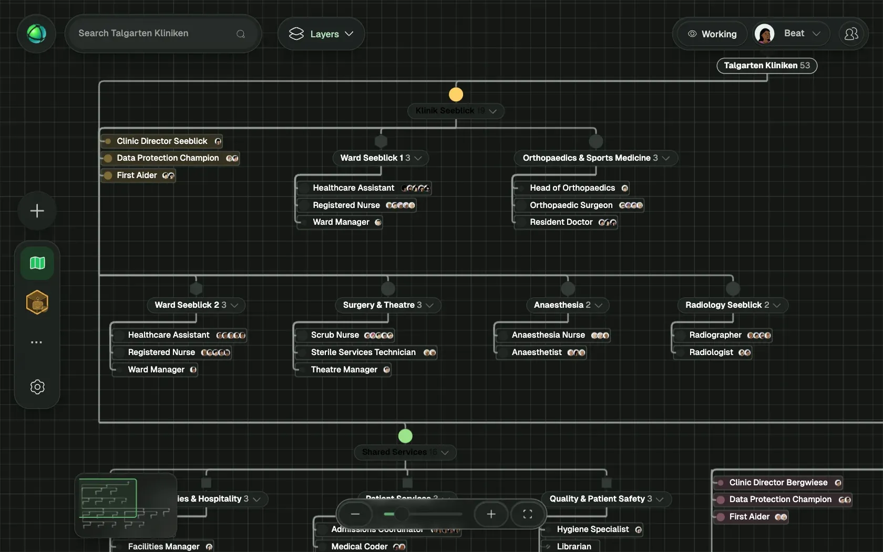This screenshot has width=883, height=552.
Task: Open the three-dot more options
Action: point(36,342)
